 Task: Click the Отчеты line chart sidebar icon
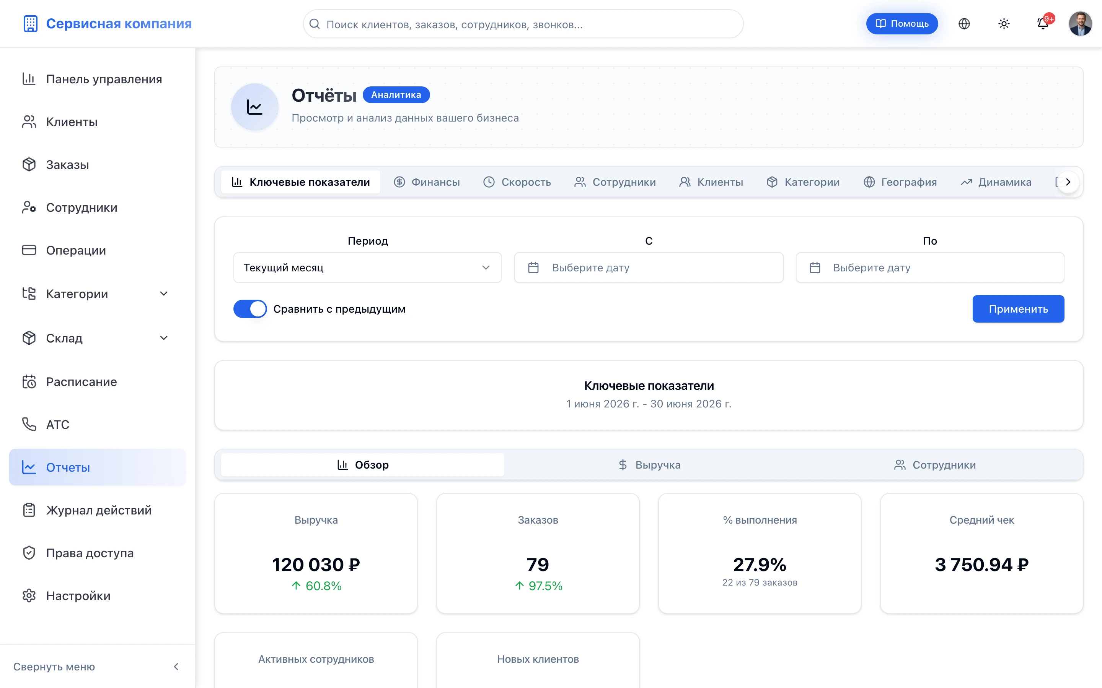click(29, 467)
